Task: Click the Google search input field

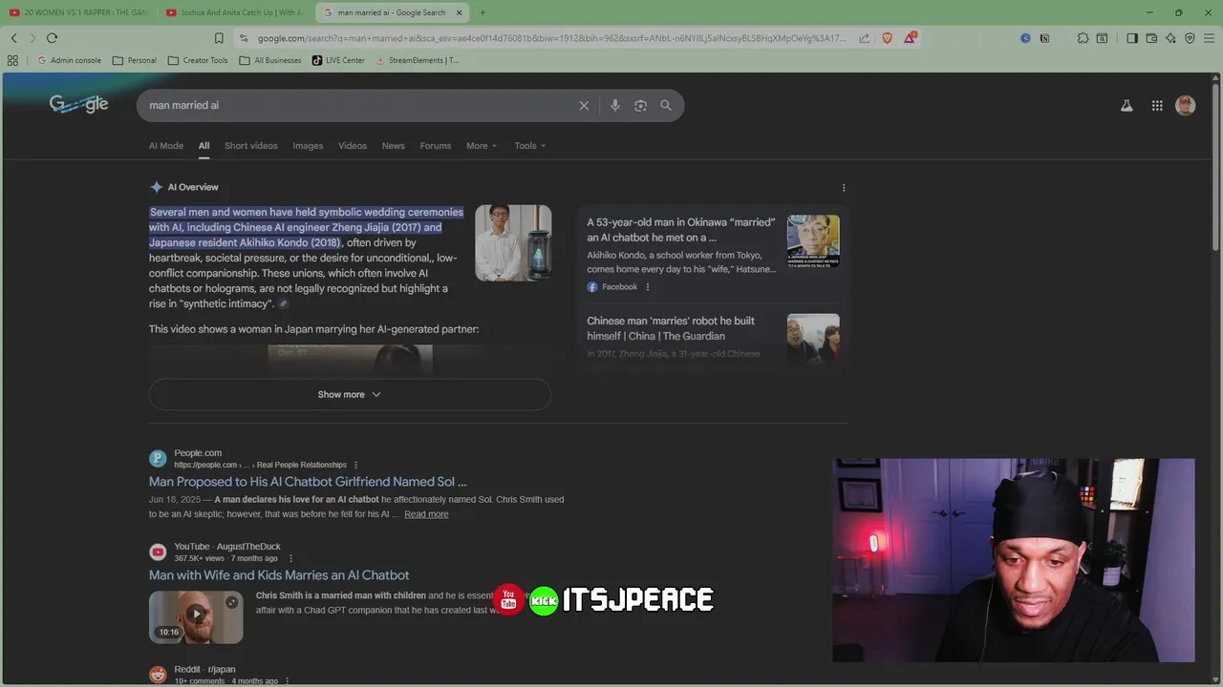Action: 358,106
